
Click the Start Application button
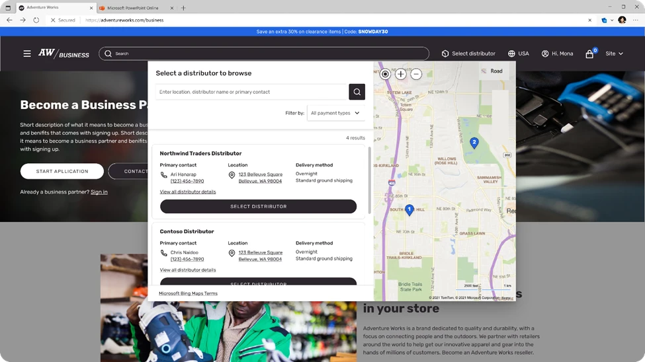[x=62, y=171]
